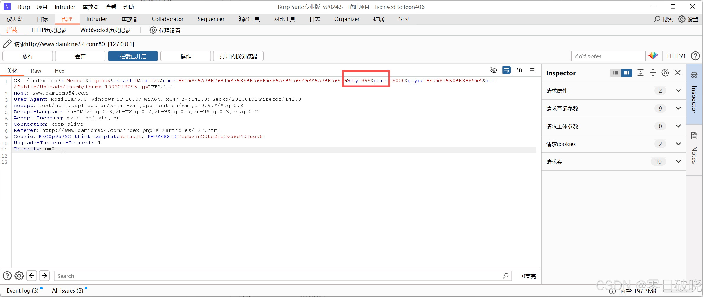Click 打开内嵌浏览器 button
The height and width of the screenshot is (297, 703).
pos(238,56)
